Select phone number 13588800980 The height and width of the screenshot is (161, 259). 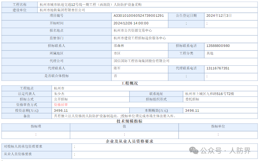pyautogui.click(x=218, y=46)
